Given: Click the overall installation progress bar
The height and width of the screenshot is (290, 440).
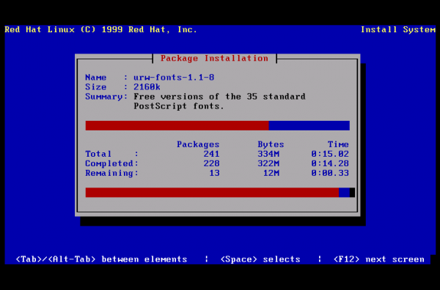Looking at the screenshot, I should pyautogui.click(x=218, y=193).
